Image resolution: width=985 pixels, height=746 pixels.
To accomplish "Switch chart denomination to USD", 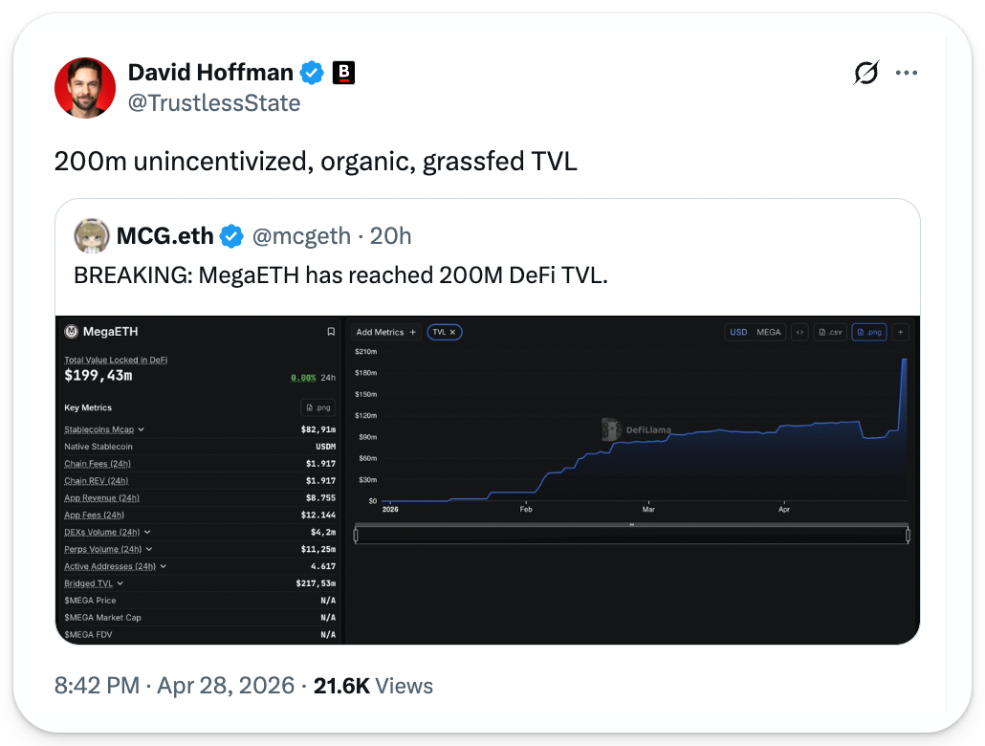I will [738, 332].
